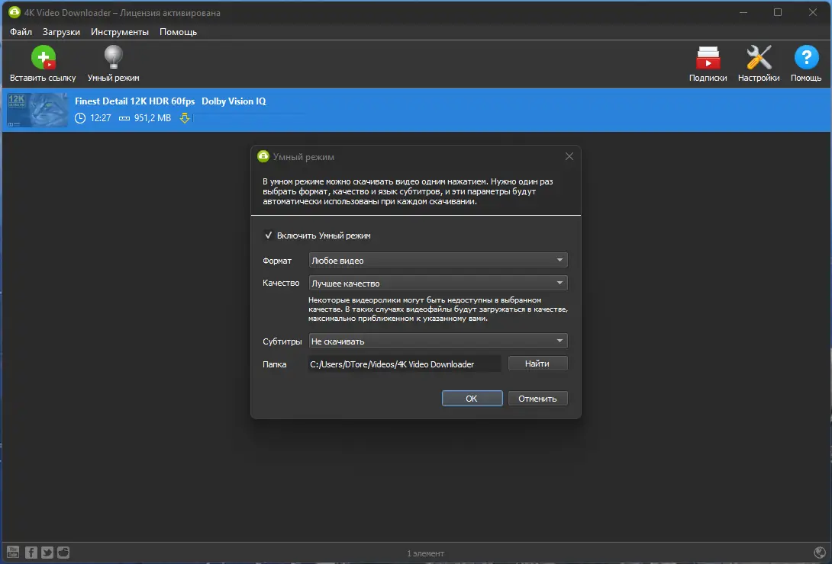Image resolution: width=832 pixels, height=564 pixels.
Task: Click the yellow download arrow icon on video row
Action: (x=185, y=117)
